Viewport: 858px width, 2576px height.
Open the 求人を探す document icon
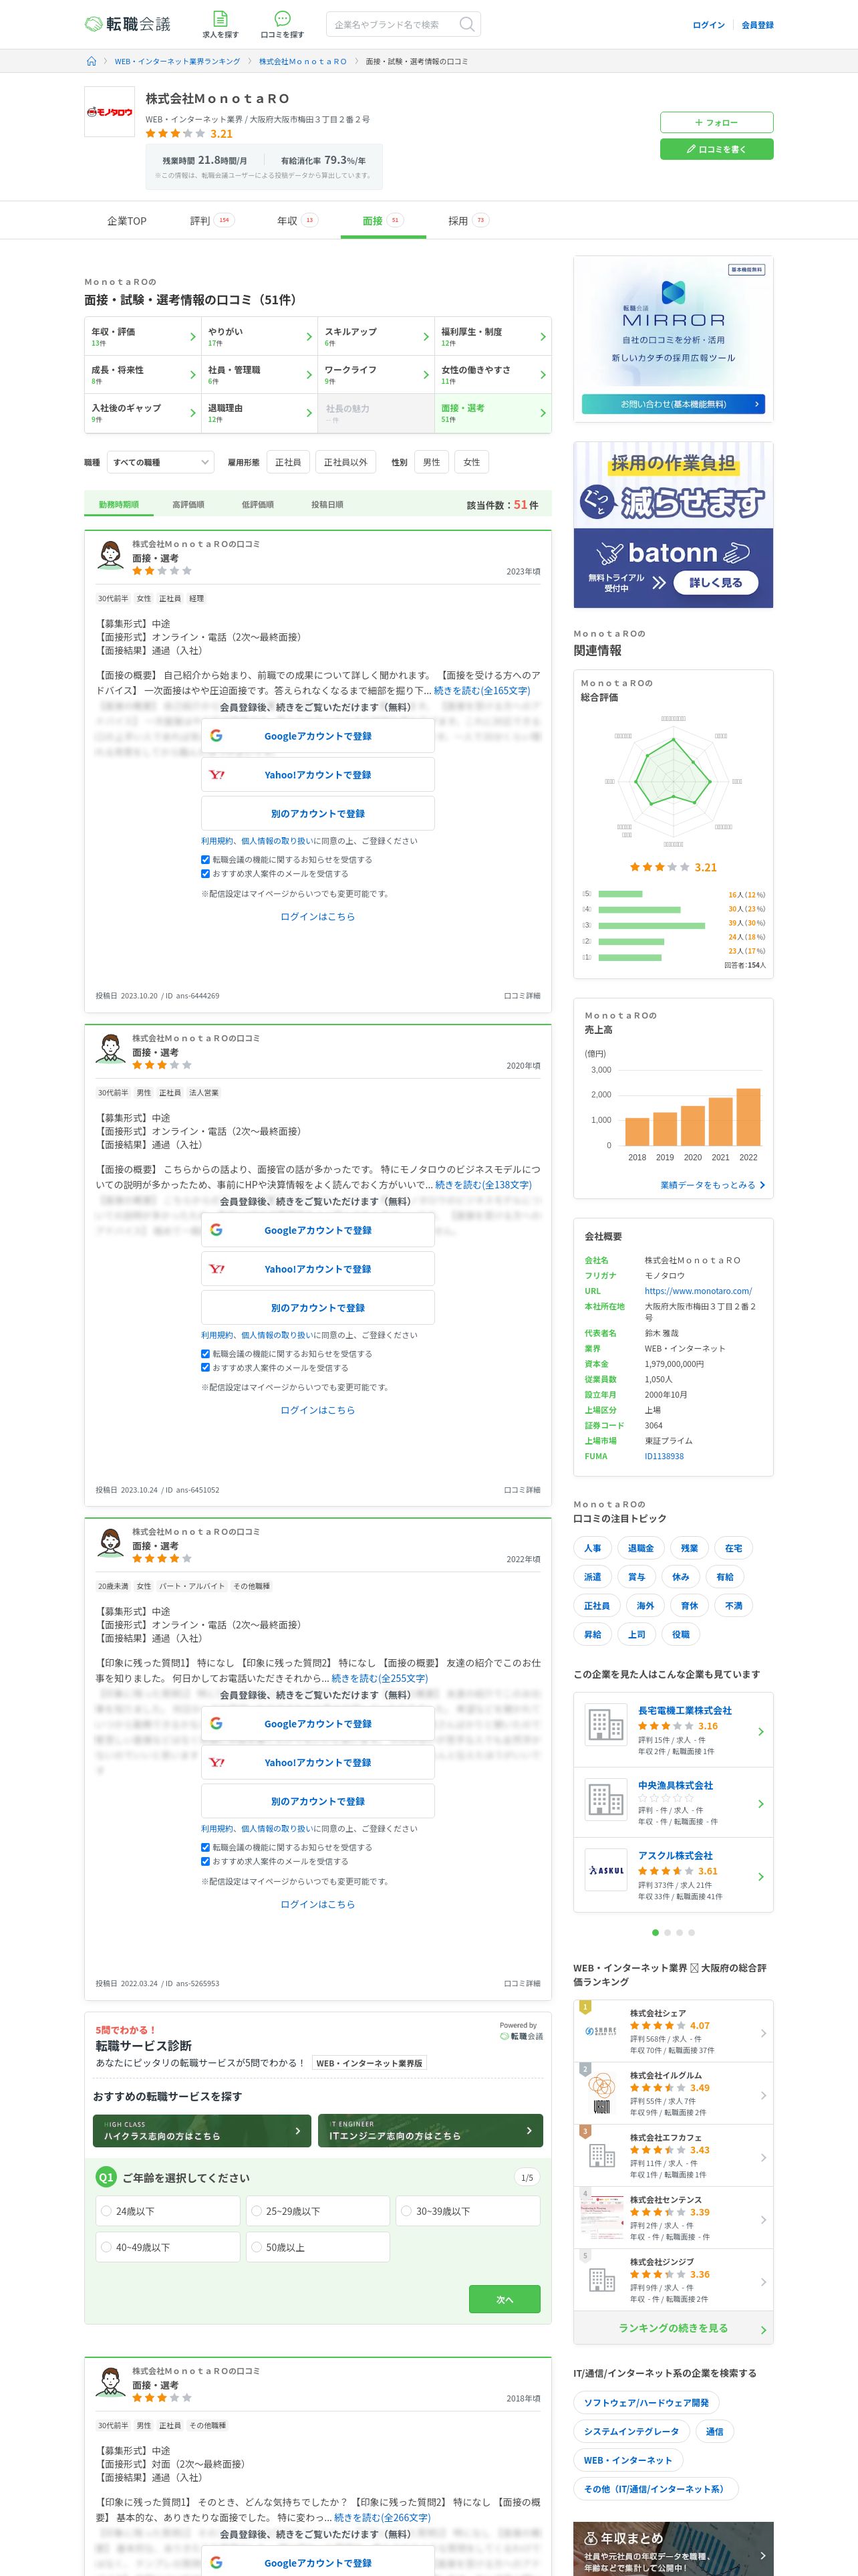pyautogui.click(x=221, y=18)
